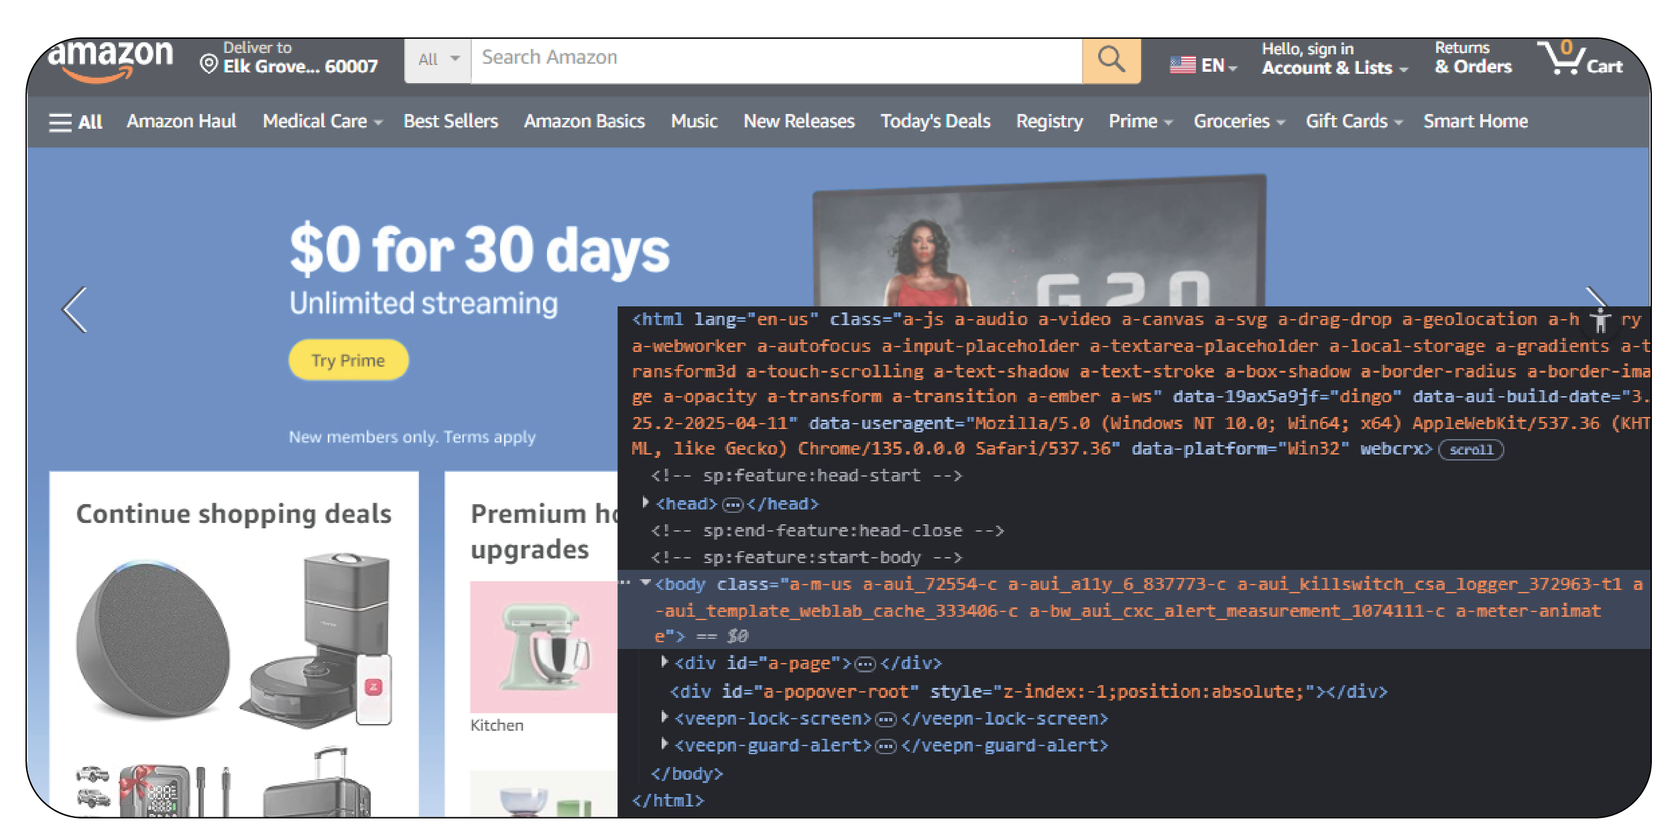Click ellipsis in veepn-guard-alert node

tap(886, 747)
